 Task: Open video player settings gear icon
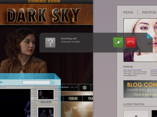pos(85,88)
